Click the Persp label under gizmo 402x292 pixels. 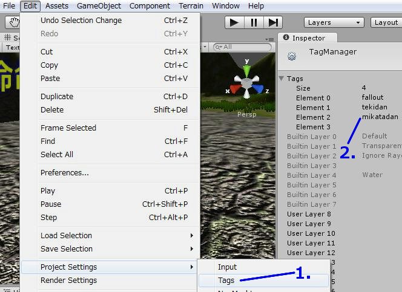pos(246,114)
